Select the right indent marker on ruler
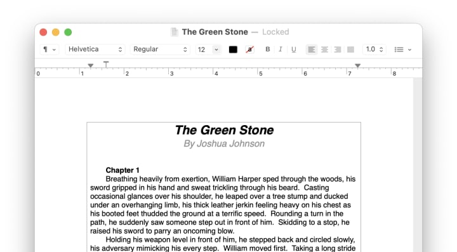The height and width of the screenshot is (252, 457). pyautogui.click(x=357, y=66)
